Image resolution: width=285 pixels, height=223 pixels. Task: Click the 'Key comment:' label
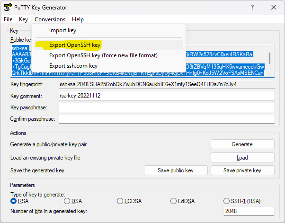coord(26,96)
